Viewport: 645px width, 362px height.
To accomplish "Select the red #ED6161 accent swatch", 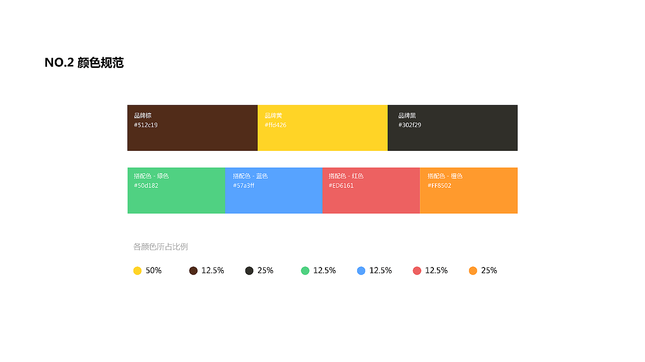I will 371,191.
